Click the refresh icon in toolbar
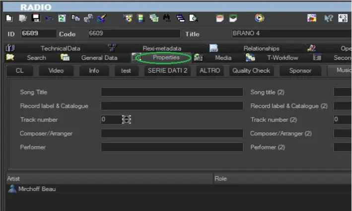The height and width of the screenshot is (211, 352). tap(62, 18)
